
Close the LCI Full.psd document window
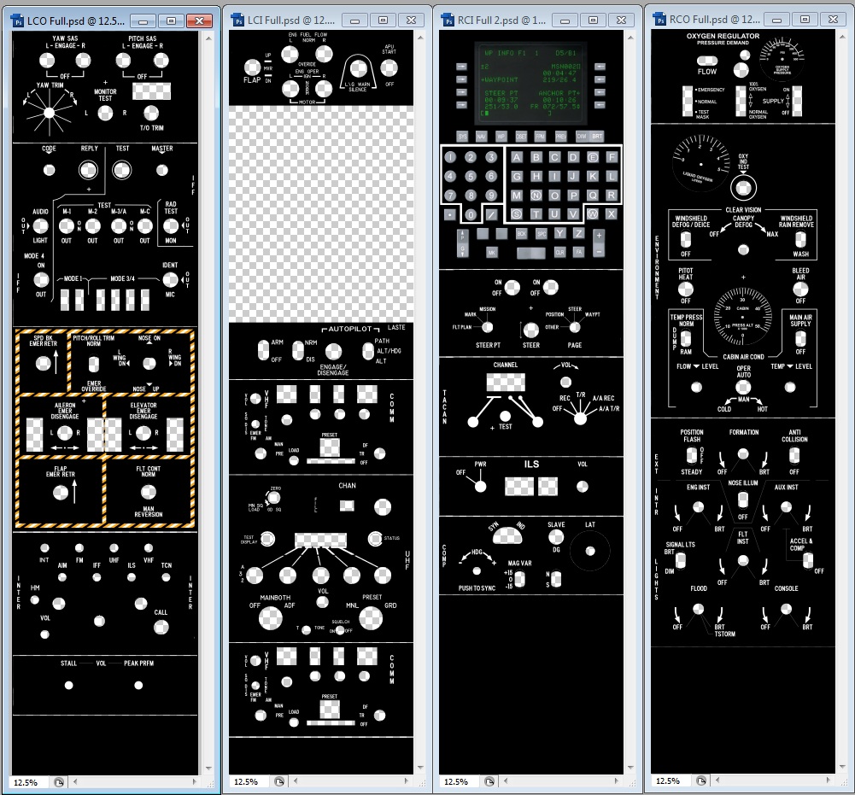tap(411, 20)
